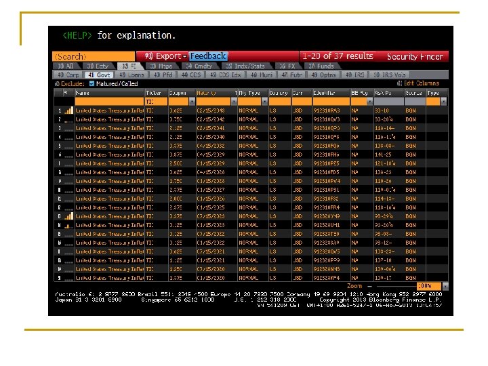Screen dimensions: 488x366
Task: Click the HELP key label
Action: [x=77, y=35]
